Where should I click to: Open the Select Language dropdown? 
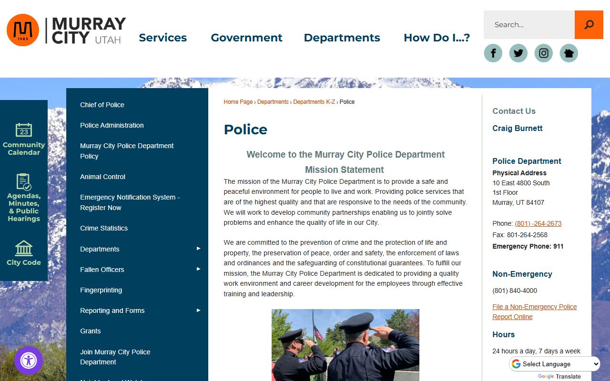tap(555, 364)
